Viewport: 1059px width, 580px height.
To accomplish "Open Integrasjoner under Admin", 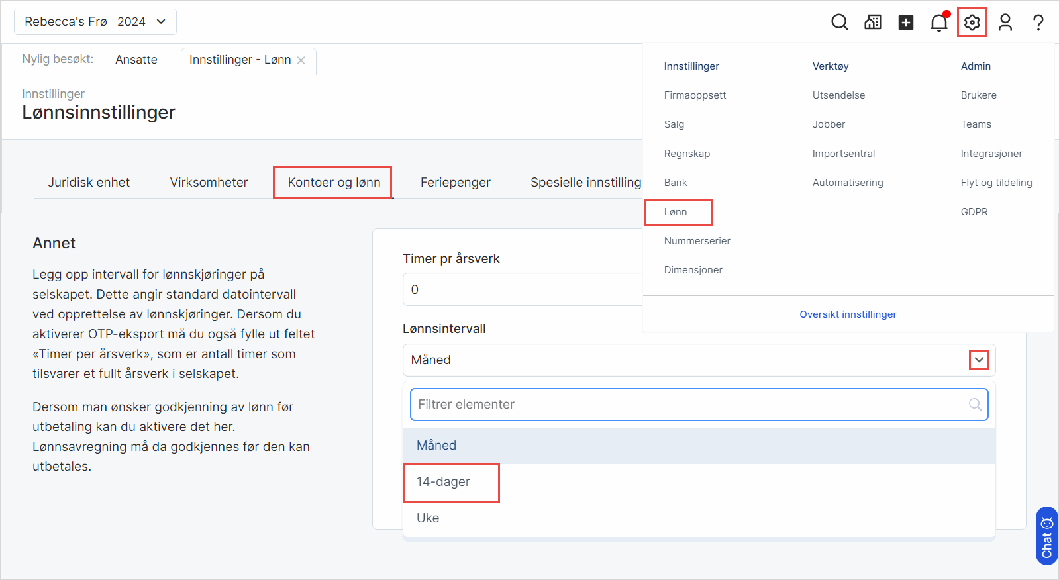I will coord(991,154).
